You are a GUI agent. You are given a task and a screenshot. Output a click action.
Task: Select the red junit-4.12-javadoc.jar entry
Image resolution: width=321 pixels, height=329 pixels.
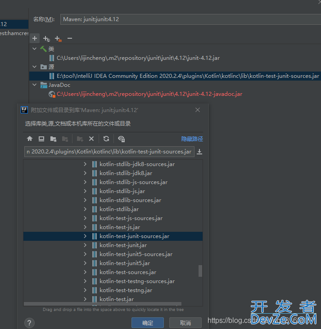click(149, 94)
